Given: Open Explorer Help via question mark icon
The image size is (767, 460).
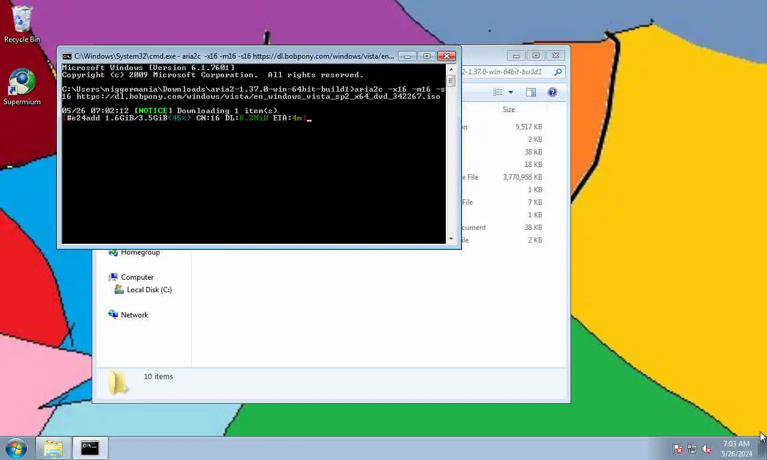Looking at the screenshot, I should (552, 92).
